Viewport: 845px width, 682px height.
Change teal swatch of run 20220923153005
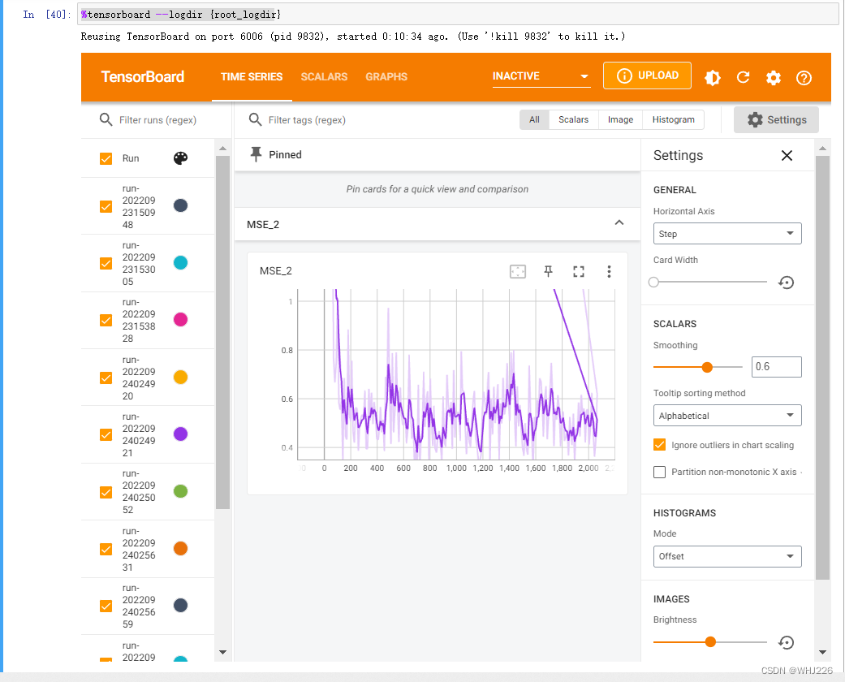pyautogui.click(x=180, y=262)
